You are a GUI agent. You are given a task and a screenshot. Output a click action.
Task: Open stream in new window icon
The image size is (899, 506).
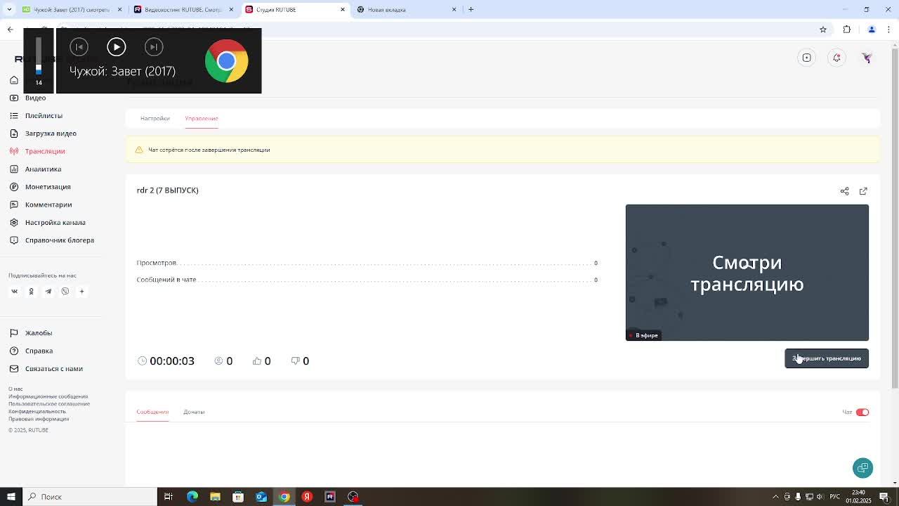point(863,191)
